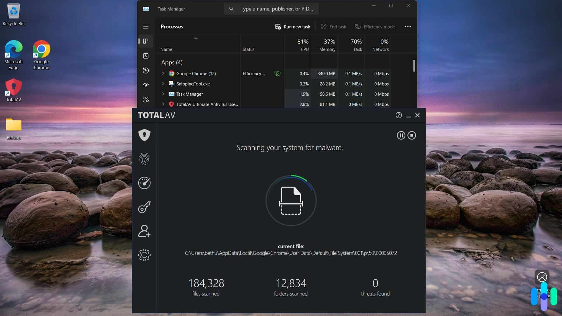Open Task Manager Startup apps sidebar icon
562x316 pixels.
click(146, 85)
